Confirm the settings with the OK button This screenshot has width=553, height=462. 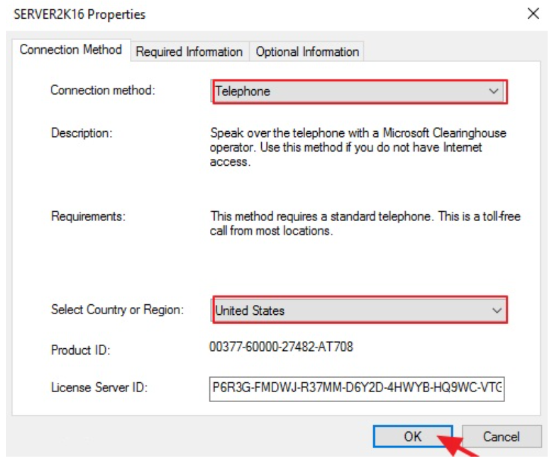pyautogui.click(x=412, y=437)
